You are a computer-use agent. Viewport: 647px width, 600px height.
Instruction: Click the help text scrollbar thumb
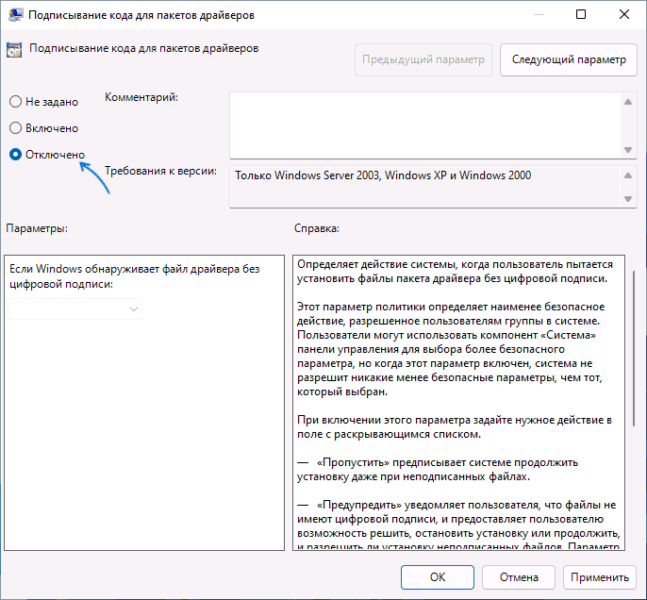634,348
